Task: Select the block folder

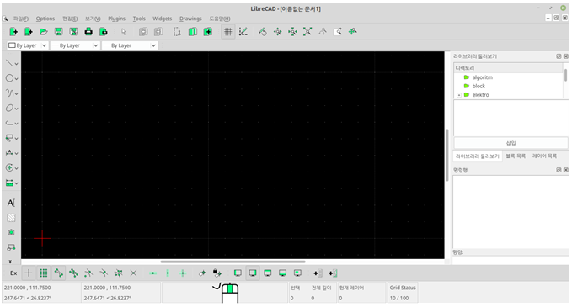Action: [478, 87]
